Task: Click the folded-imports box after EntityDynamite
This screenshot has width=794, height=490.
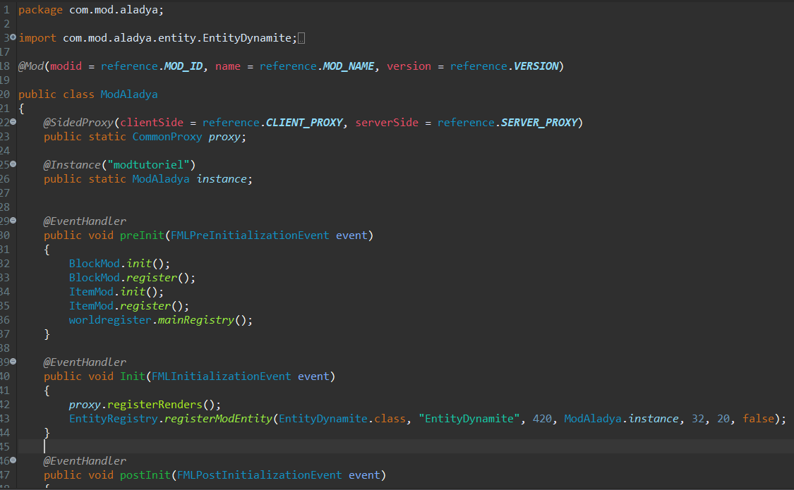Action: pyautogui.click(x=302, y=38)
